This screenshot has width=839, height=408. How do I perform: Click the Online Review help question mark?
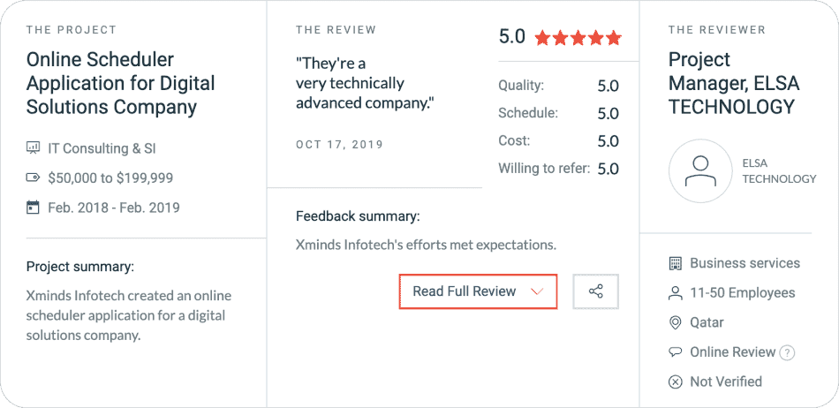787,352
